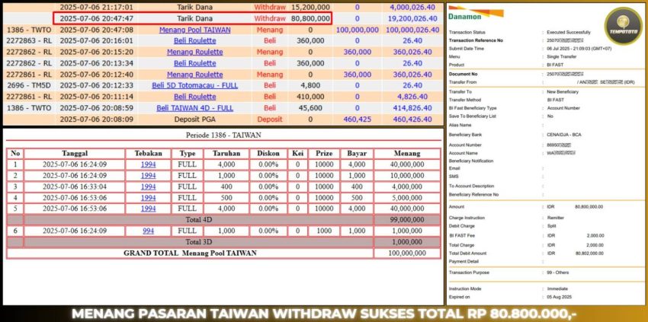Select the 410,000 debit amount
Viewport: 648px width, 322px height.
coord(310,97)
